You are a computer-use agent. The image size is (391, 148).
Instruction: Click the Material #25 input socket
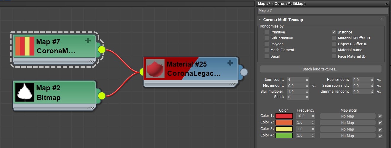(141, 71)
